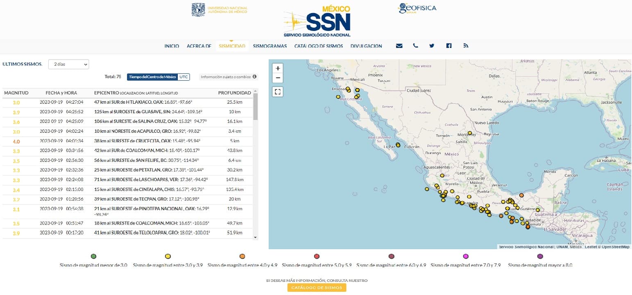Zoom in on the map

(x=278, y=68)
